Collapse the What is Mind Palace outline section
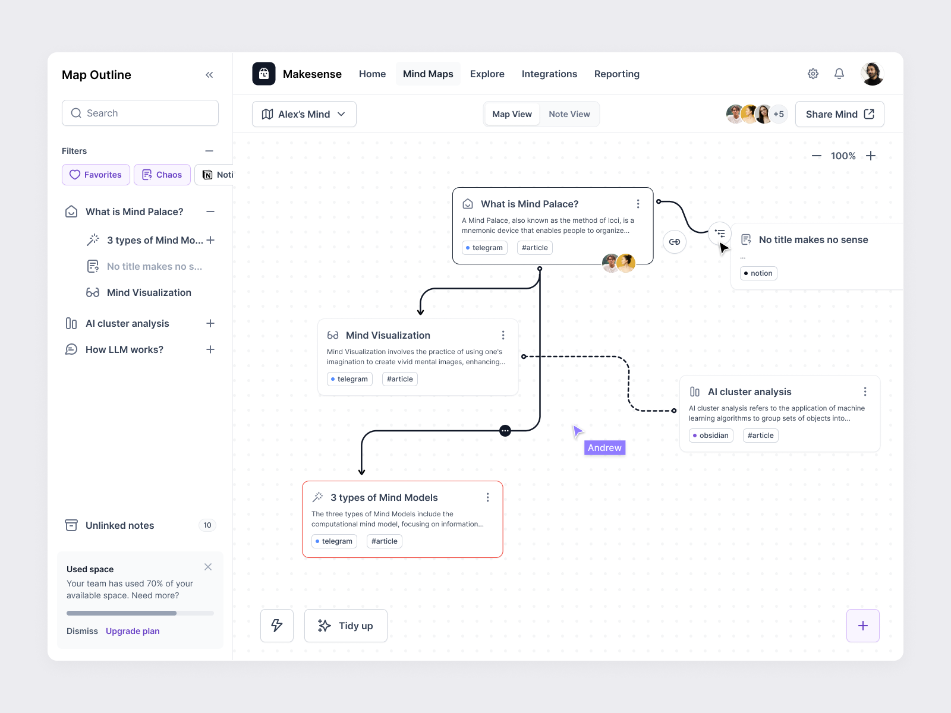Viewport: 951px width, 713px height. coord(209,211)
